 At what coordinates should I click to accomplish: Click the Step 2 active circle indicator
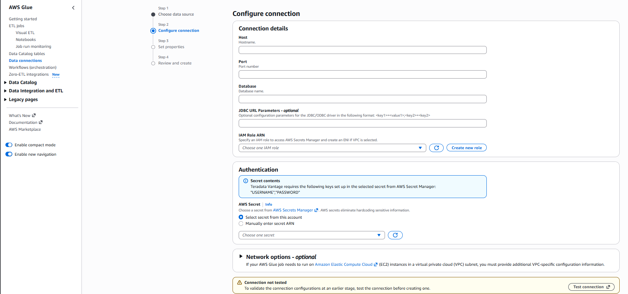coord(153,31)
